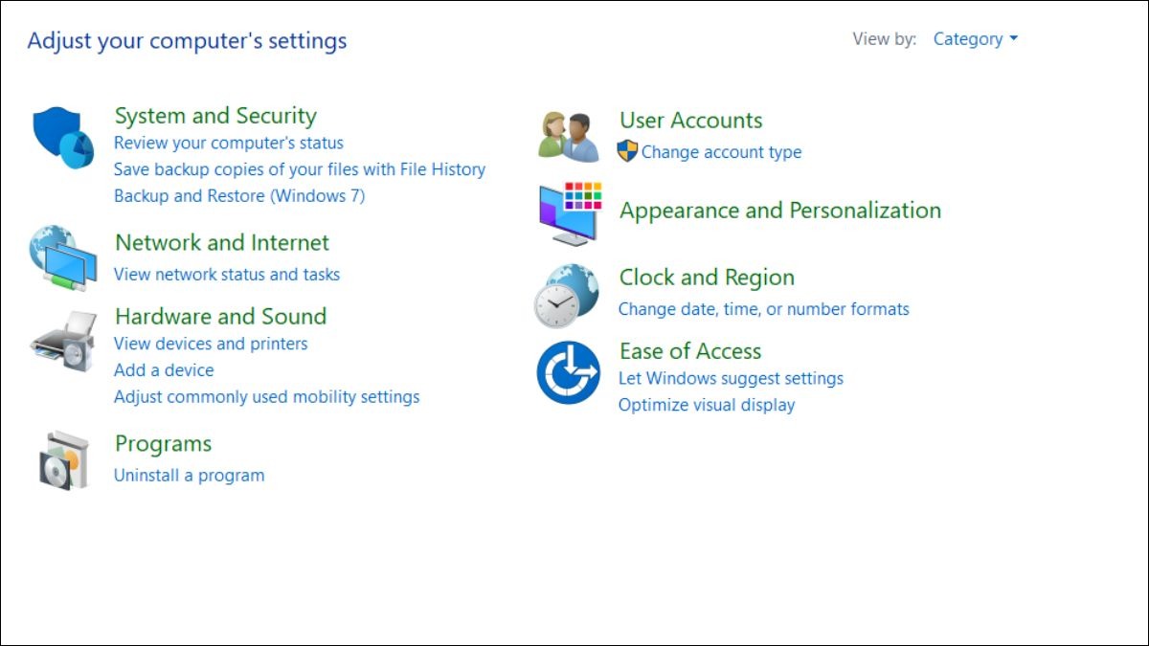Open Backup and Restore (Windows 7)

point(239,195)
